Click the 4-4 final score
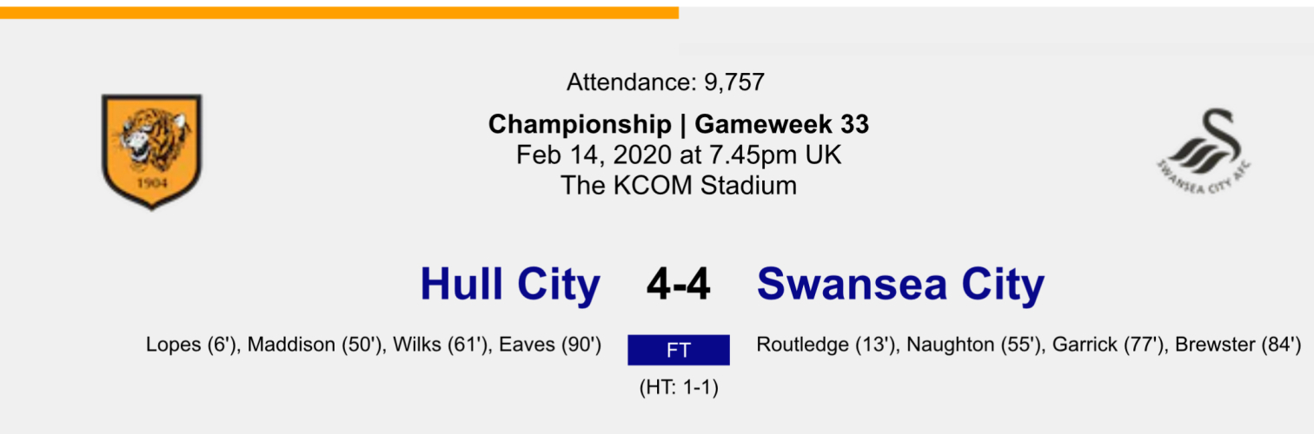1314x434 pixels. pyautogui.click(x=678, y=285)
